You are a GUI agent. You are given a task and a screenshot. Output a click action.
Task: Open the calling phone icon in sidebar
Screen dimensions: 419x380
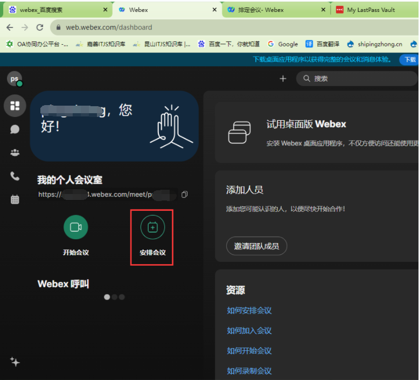coord(15,176)
